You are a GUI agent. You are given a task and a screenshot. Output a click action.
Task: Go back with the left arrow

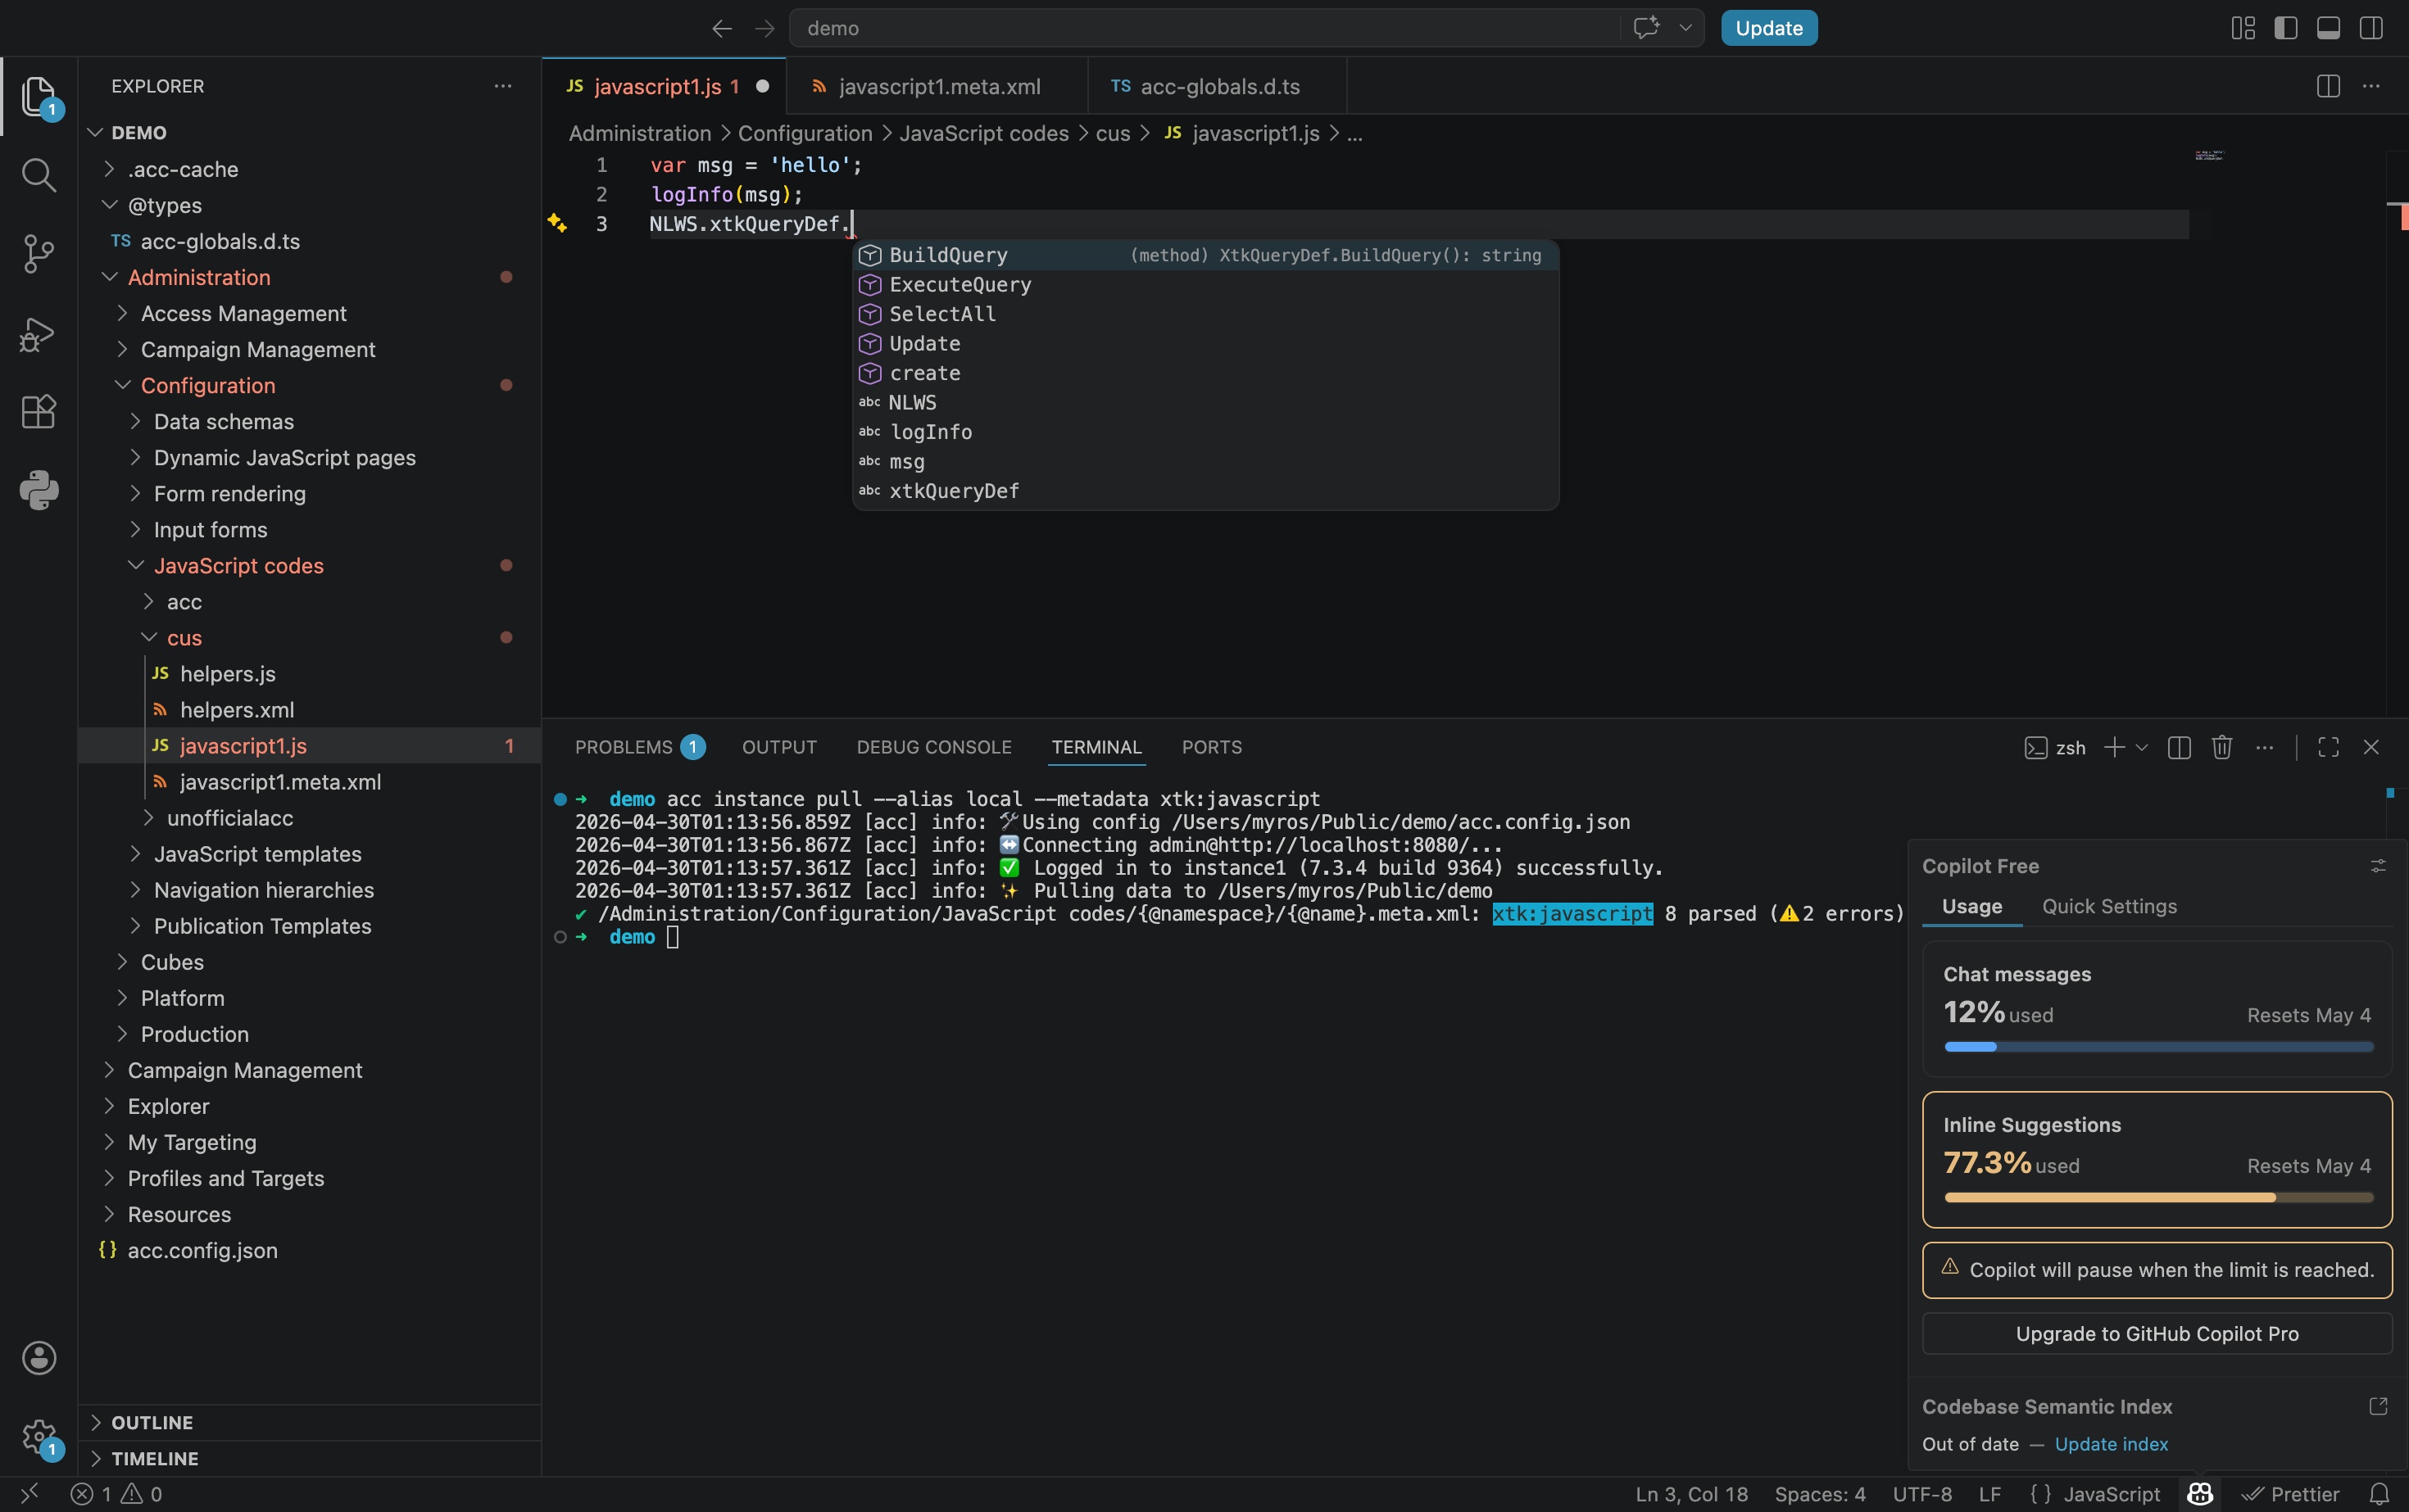[x=721, y=28]
